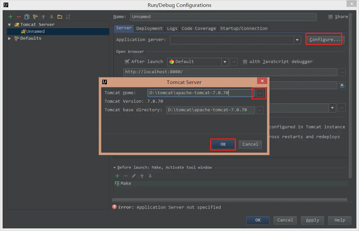Viewport: 359px width, 231px height.
Task: Create new folder for configurations
Action: pos(60,17)
